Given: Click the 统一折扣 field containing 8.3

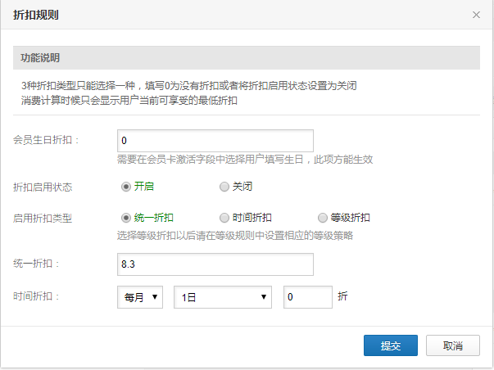Looking at the screenshot, I should point(215,264).
